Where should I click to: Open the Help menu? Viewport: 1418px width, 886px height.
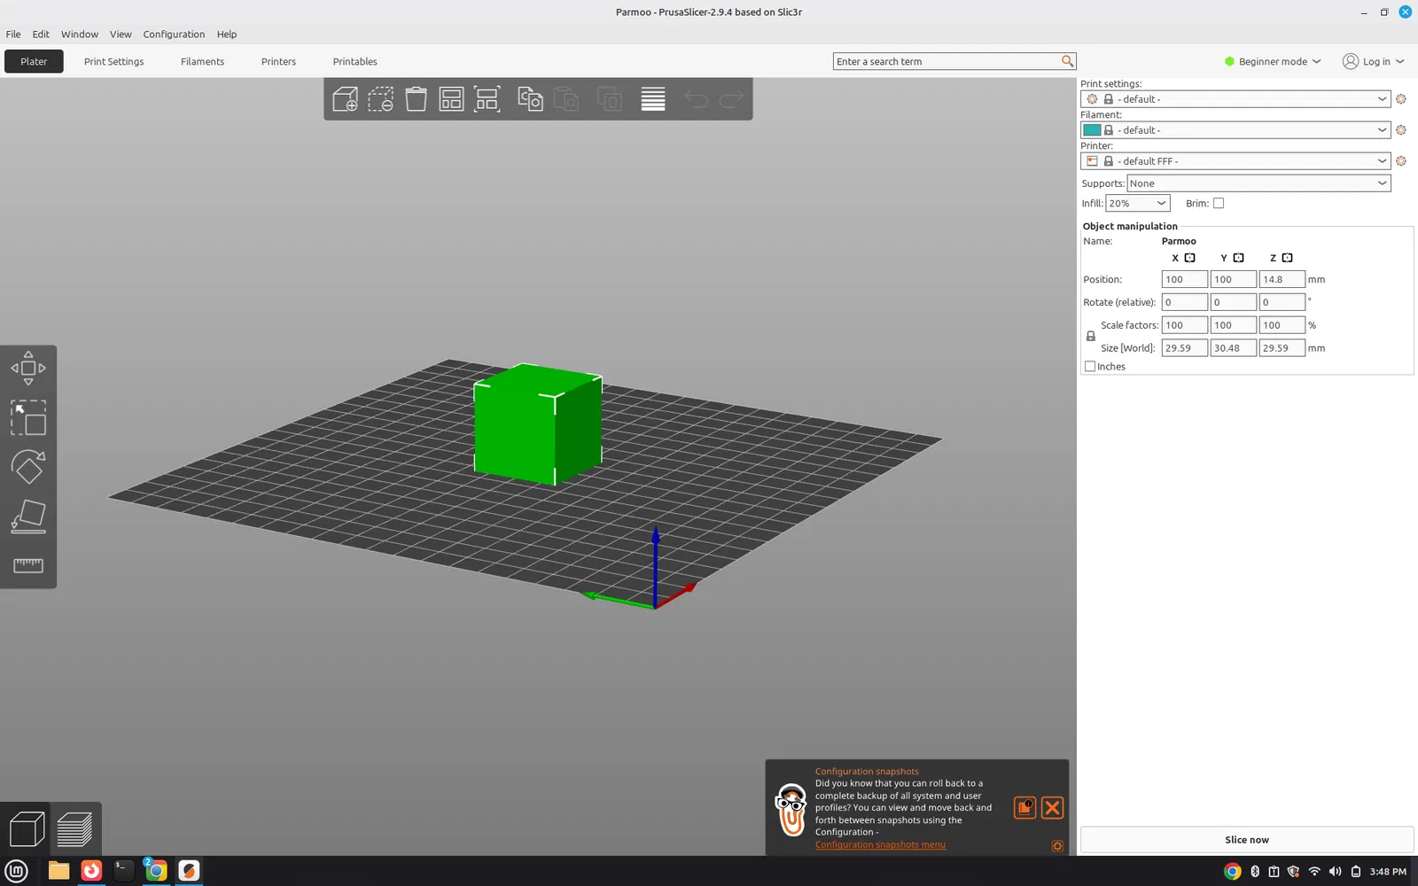click(227, 34)
